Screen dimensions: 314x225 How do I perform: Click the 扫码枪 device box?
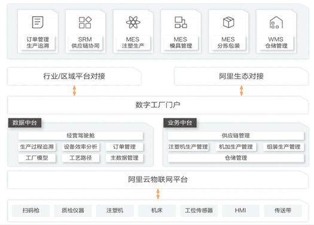(x=31, y=211)
